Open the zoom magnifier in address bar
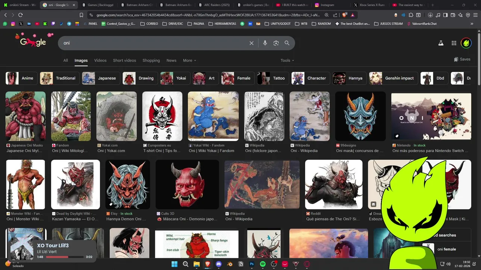Screen dimensions: 481x270 point(327,15)
